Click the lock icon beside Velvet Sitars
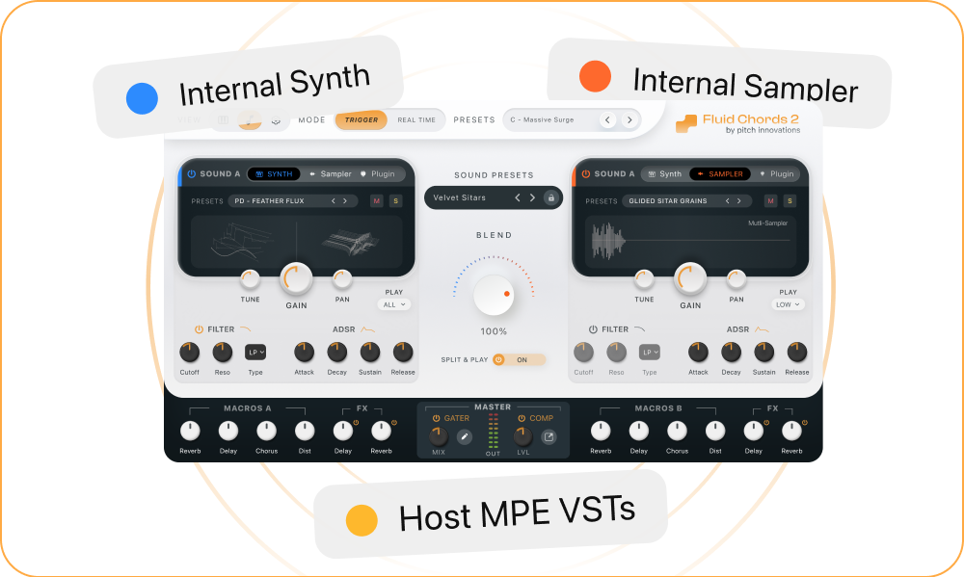This screenshot has width=964, height=577. coord(550,197)
